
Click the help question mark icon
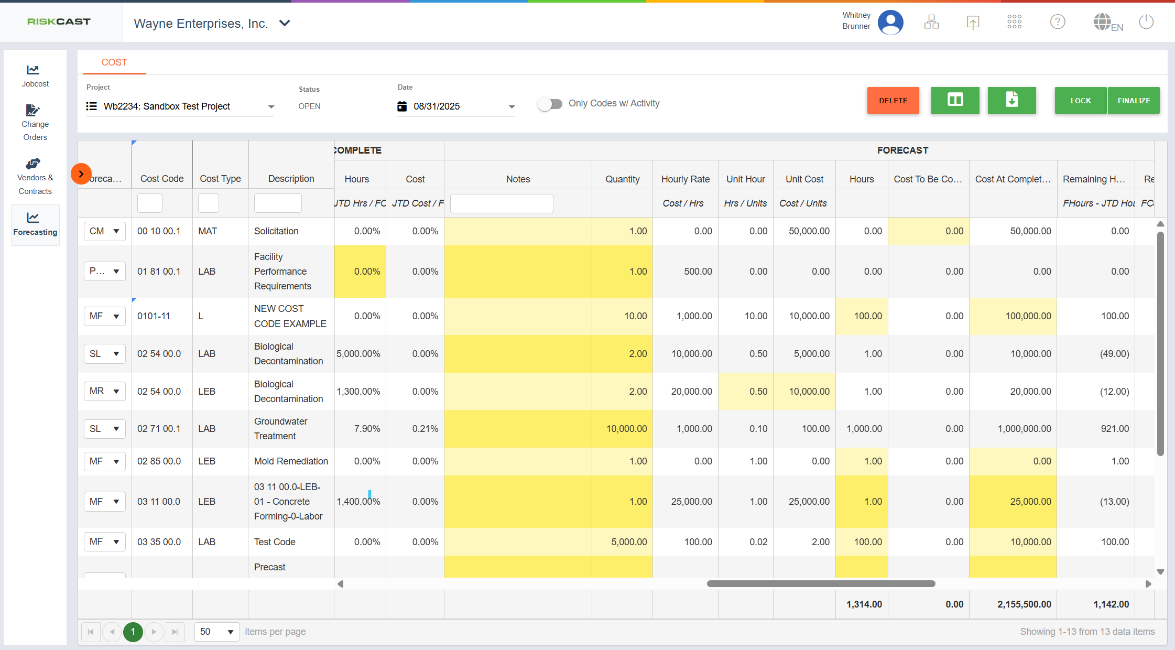point(1057,22)
